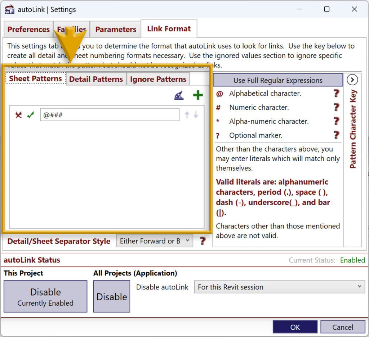Open help for Detail/Sheet Separator Style

203,241
